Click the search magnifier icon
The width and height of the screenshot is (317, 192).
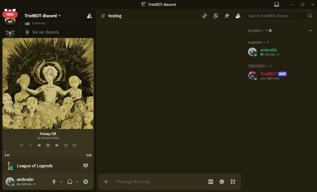coord(310,16)
